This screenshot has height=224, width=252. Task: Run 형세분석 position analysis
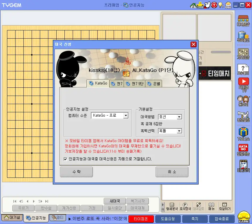click(x=172, y=206)
